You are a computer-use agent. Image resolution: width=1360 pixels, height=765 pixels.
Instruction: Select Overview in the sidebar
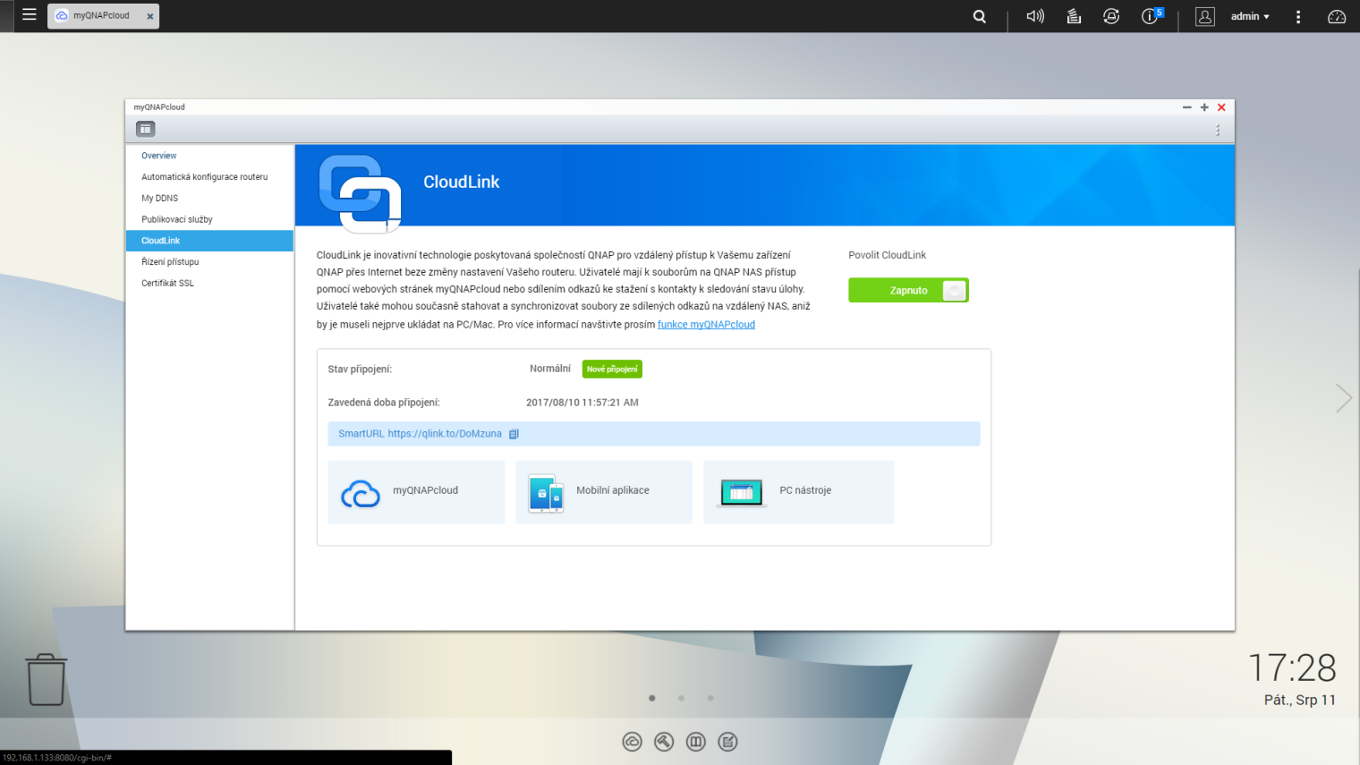pyautogui.click(x=209, y=156)
